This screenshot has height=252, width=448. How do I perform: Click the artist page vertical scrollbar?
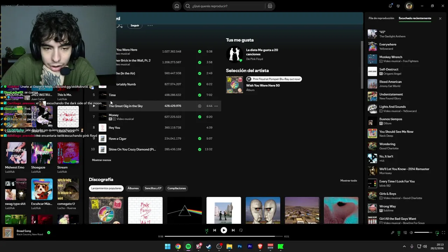[362, 65]
